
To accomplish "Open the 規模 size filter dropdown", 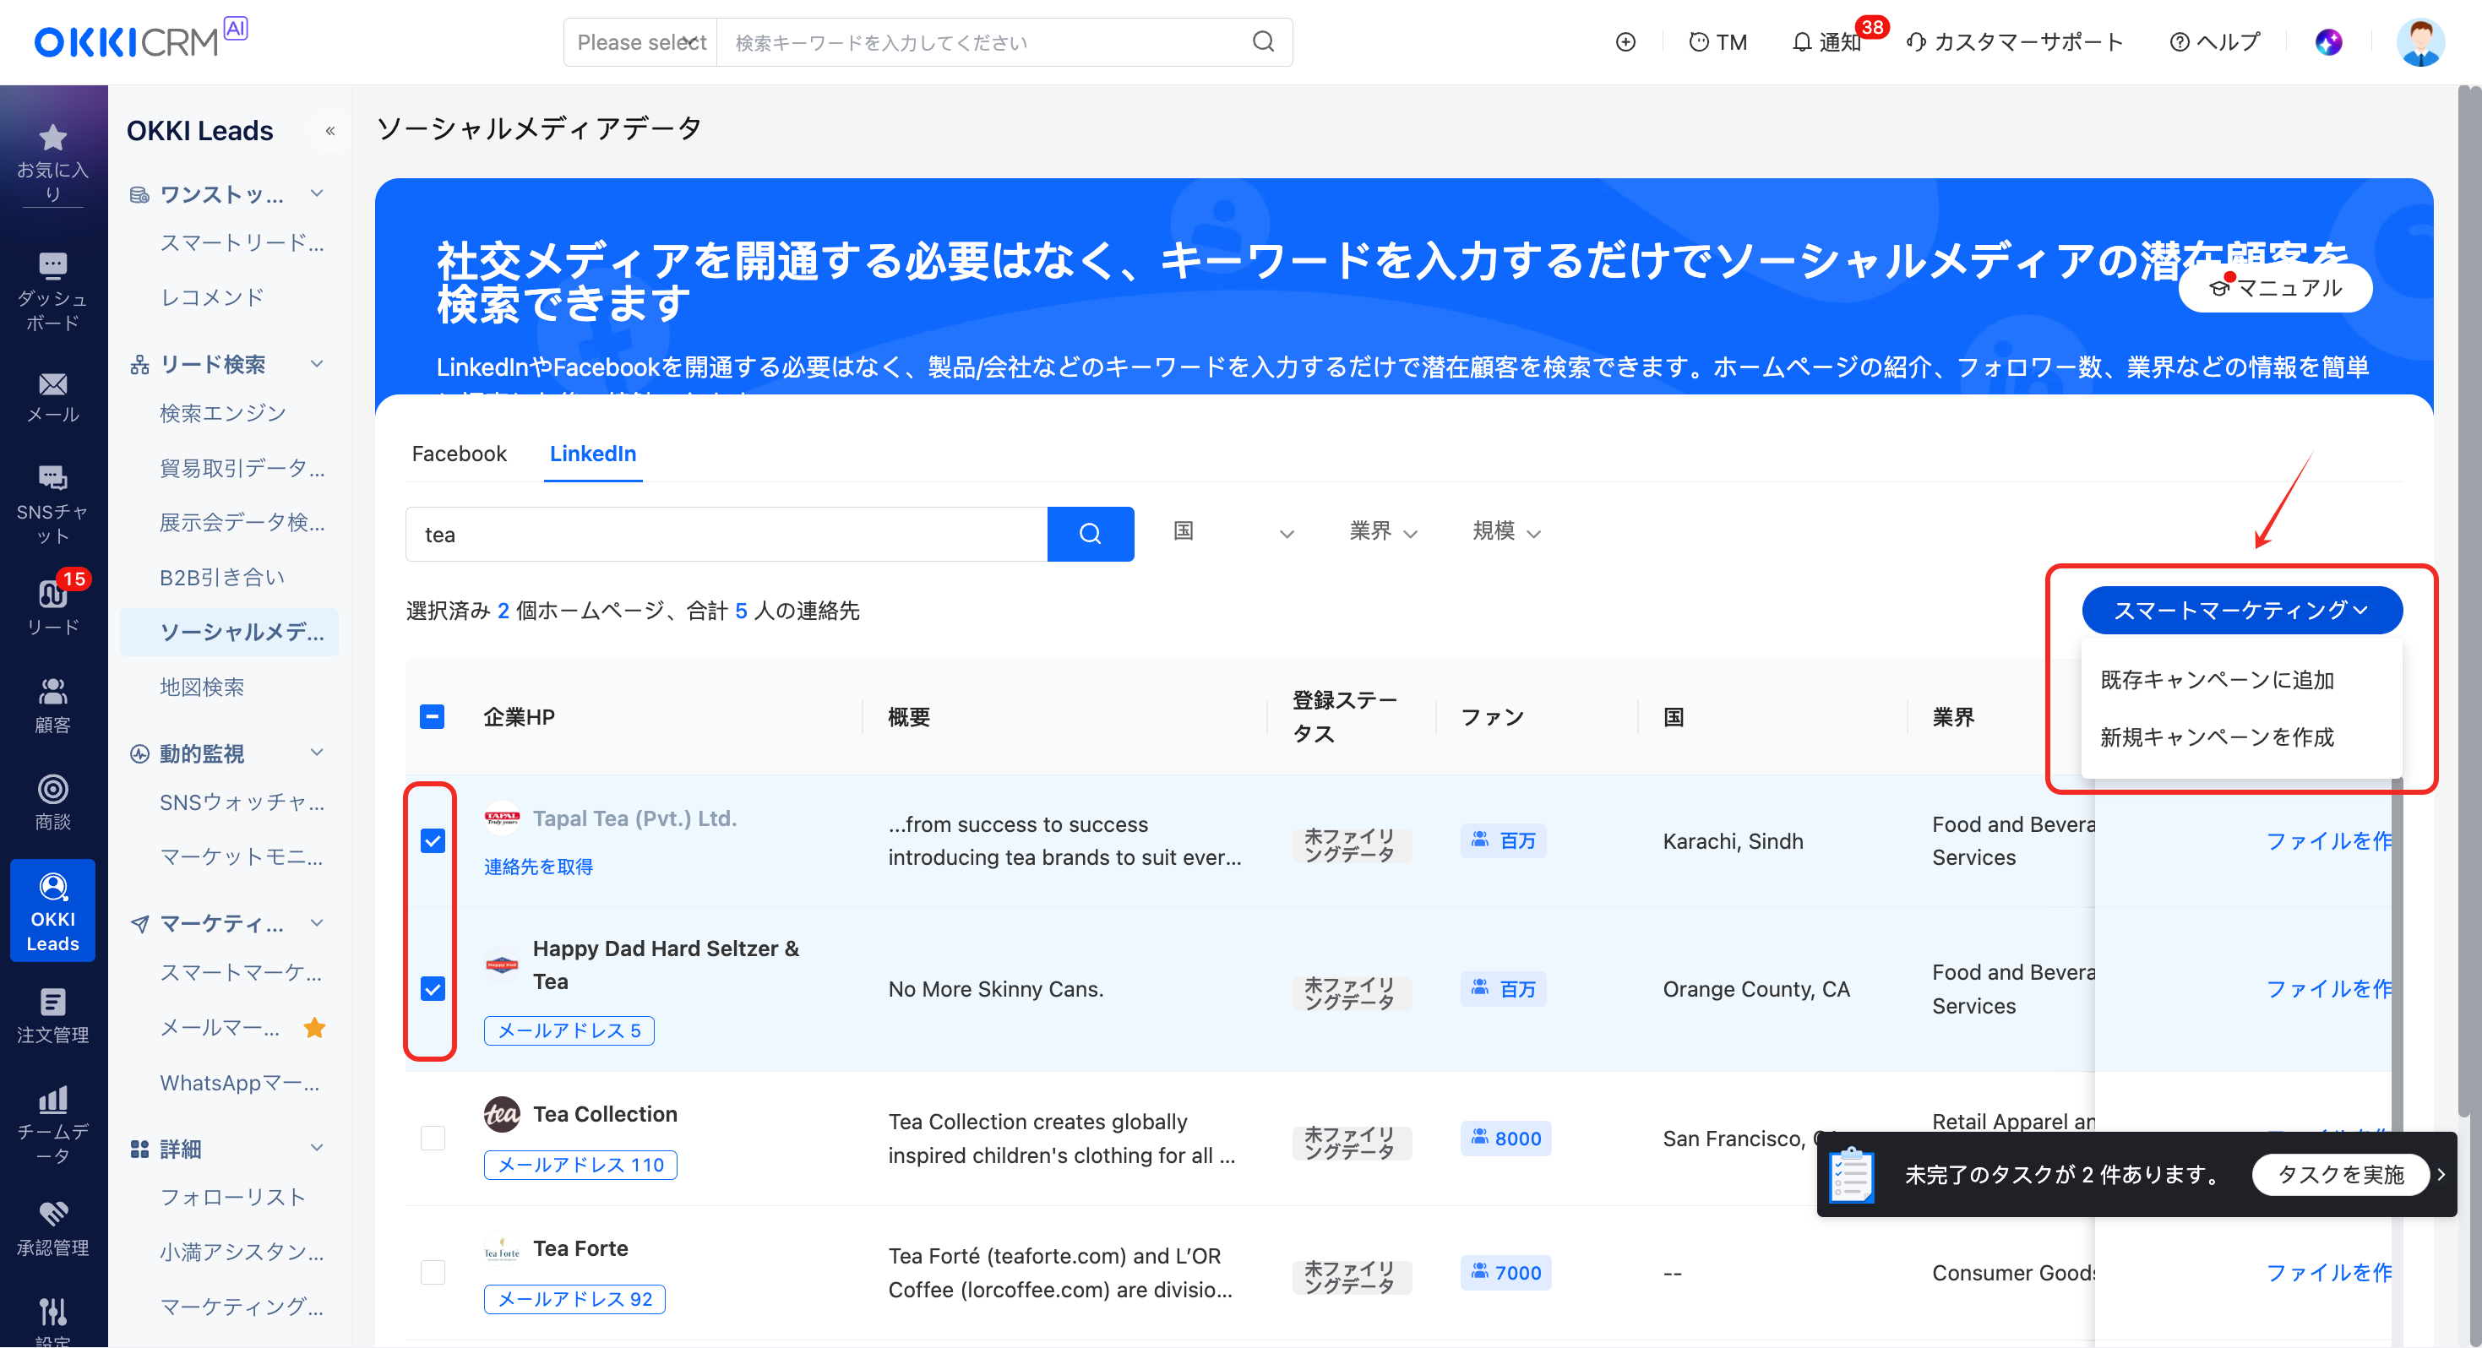I will coord(1505,532).
